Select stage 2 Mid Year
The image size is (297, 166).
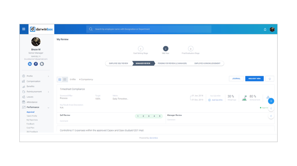pos(165,49)
